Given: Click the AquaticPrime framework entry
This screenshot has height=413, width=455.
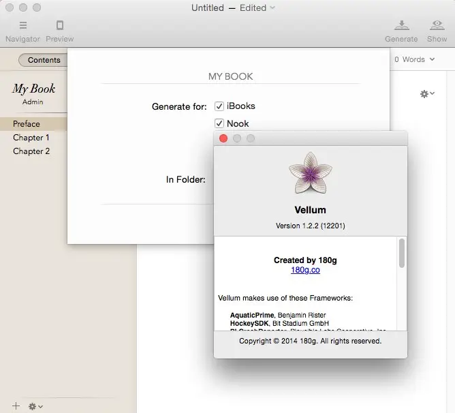Looking at the screenshot, I should click(278, 315).
